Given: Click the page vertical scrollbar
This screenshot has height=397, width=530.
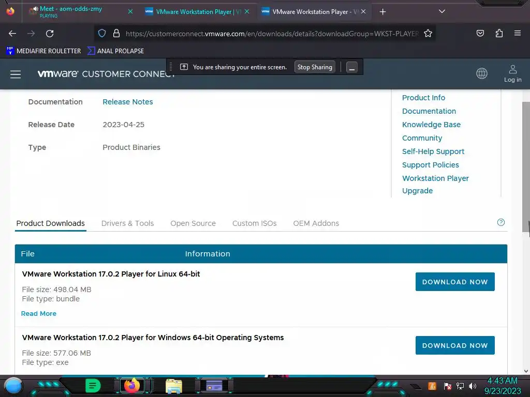Looking at the screenshot, I should point(526,167).
